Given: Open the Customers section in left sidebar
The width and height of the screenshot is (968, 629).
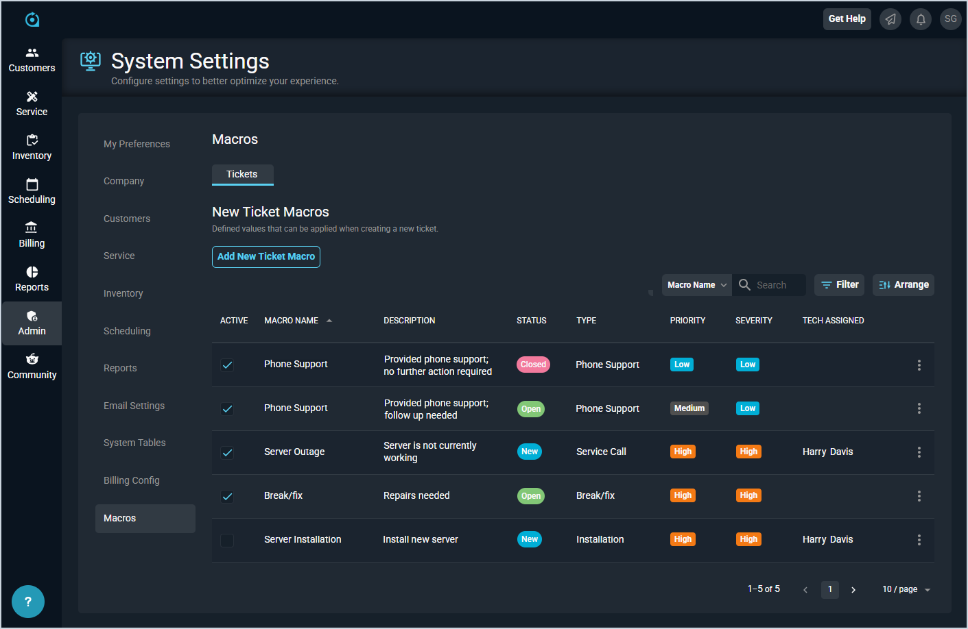Looking at the screenshot, I should click(x=32, y=60).
